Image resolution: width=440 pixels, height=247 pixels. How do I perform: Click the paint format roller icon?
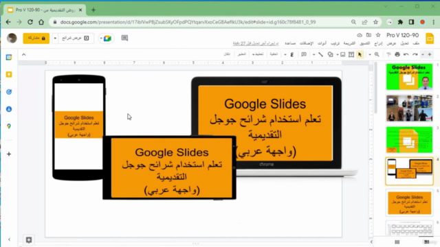pyautogui.click(x=388, y=54)
